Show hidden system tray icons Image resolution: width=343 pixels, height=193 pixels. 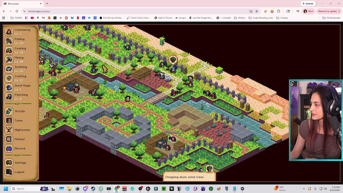[x=304, y=189]
